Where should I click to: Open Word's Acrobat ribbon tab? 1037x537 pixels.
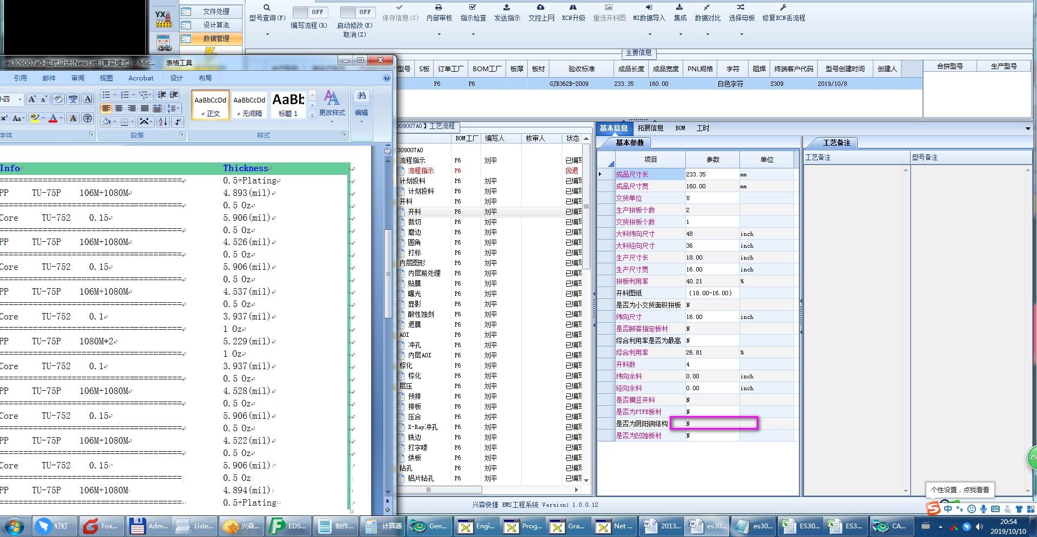141,78
